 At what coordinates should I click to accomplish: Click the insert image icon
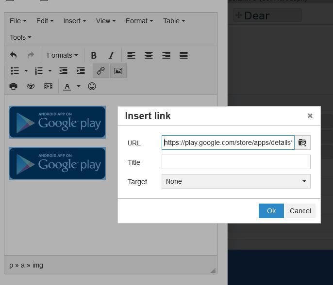pos(118,71)
